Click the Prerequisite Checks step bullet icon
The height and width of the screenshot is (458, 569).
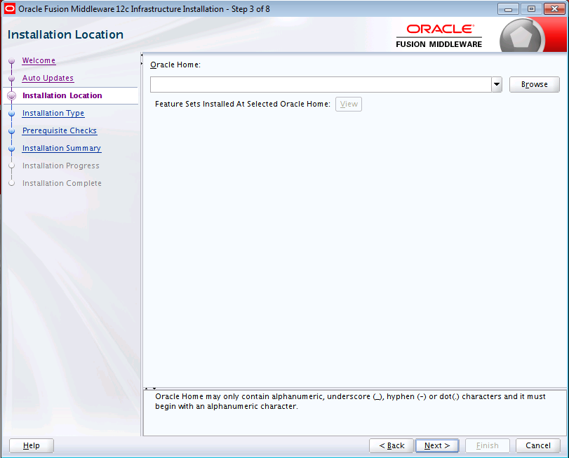pos(12,131)
